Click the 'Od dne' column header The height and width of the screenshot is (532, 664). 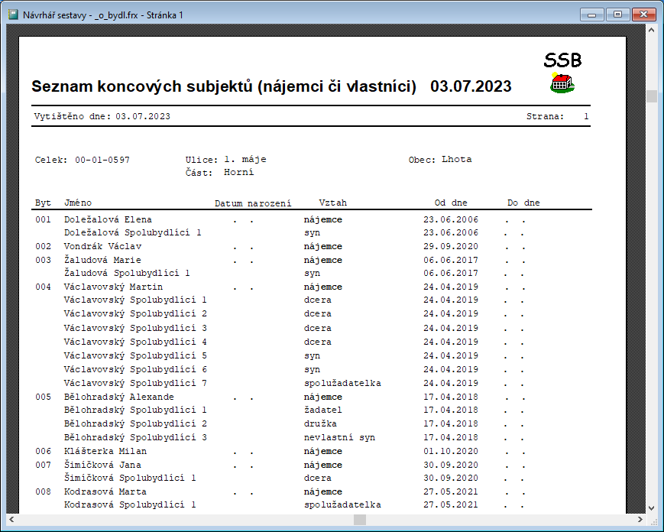451,203
